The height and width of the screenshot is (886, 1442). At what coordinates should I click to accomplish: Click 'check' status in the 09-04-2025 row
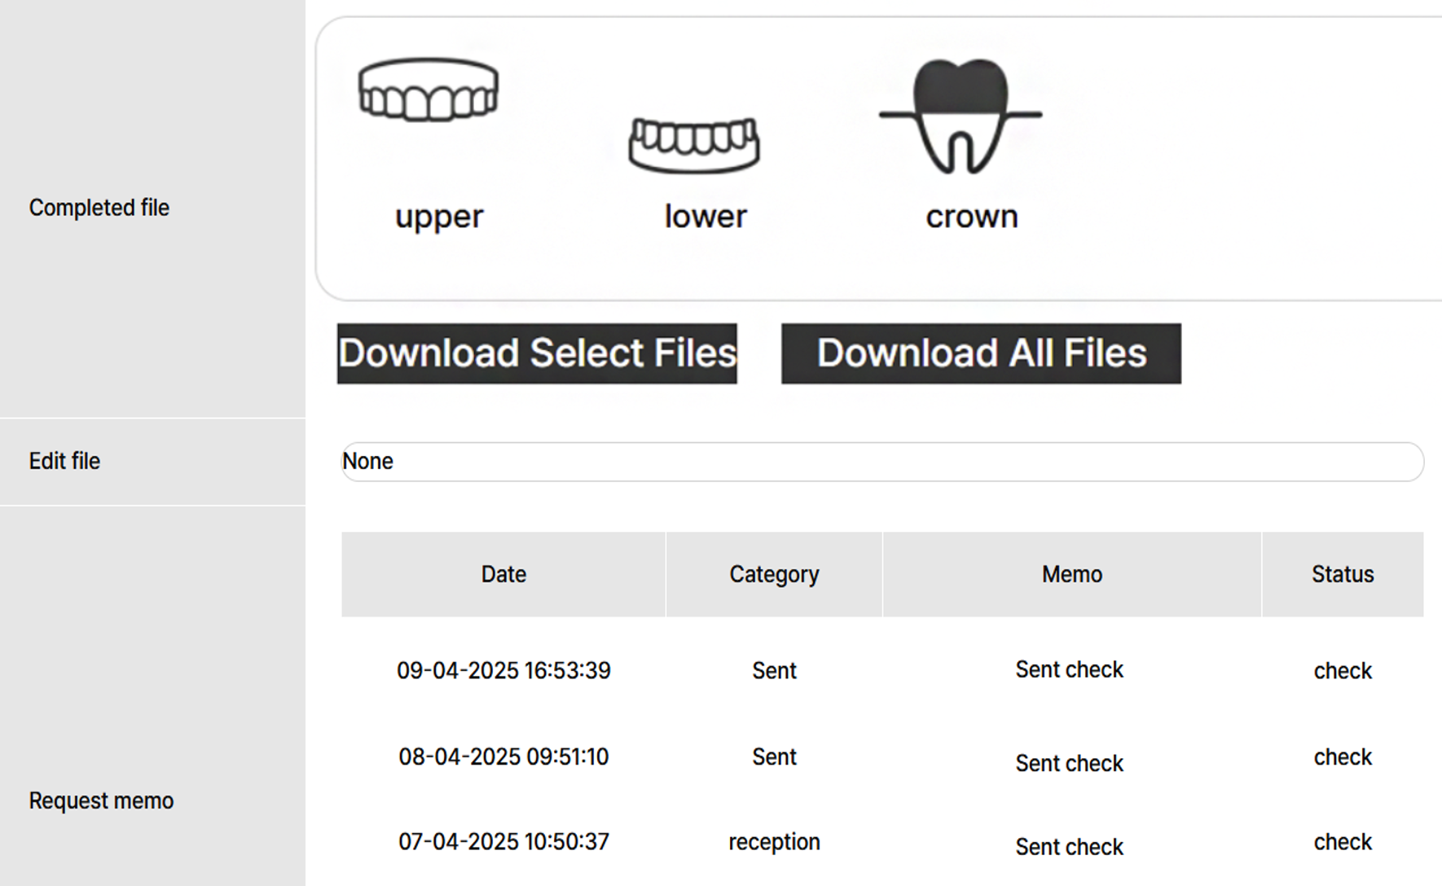tap(1342, 670)
